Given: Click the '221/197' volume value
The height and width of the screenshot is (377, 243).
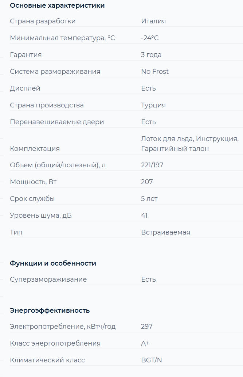Looking at the screenshot, I should pyautogui.click(x=152, y=165).
